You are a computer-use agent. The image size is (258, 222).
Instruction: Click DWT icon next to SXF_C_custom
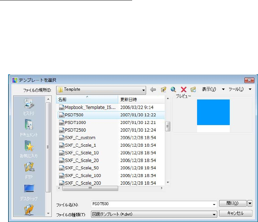point(62,138)
